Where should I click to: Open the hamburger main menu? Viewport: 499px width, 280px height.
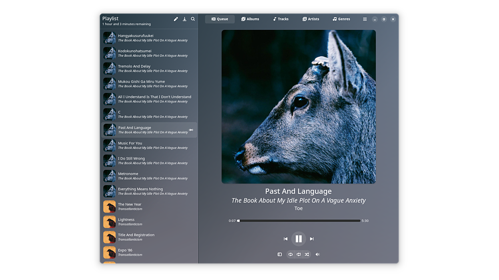365,19
